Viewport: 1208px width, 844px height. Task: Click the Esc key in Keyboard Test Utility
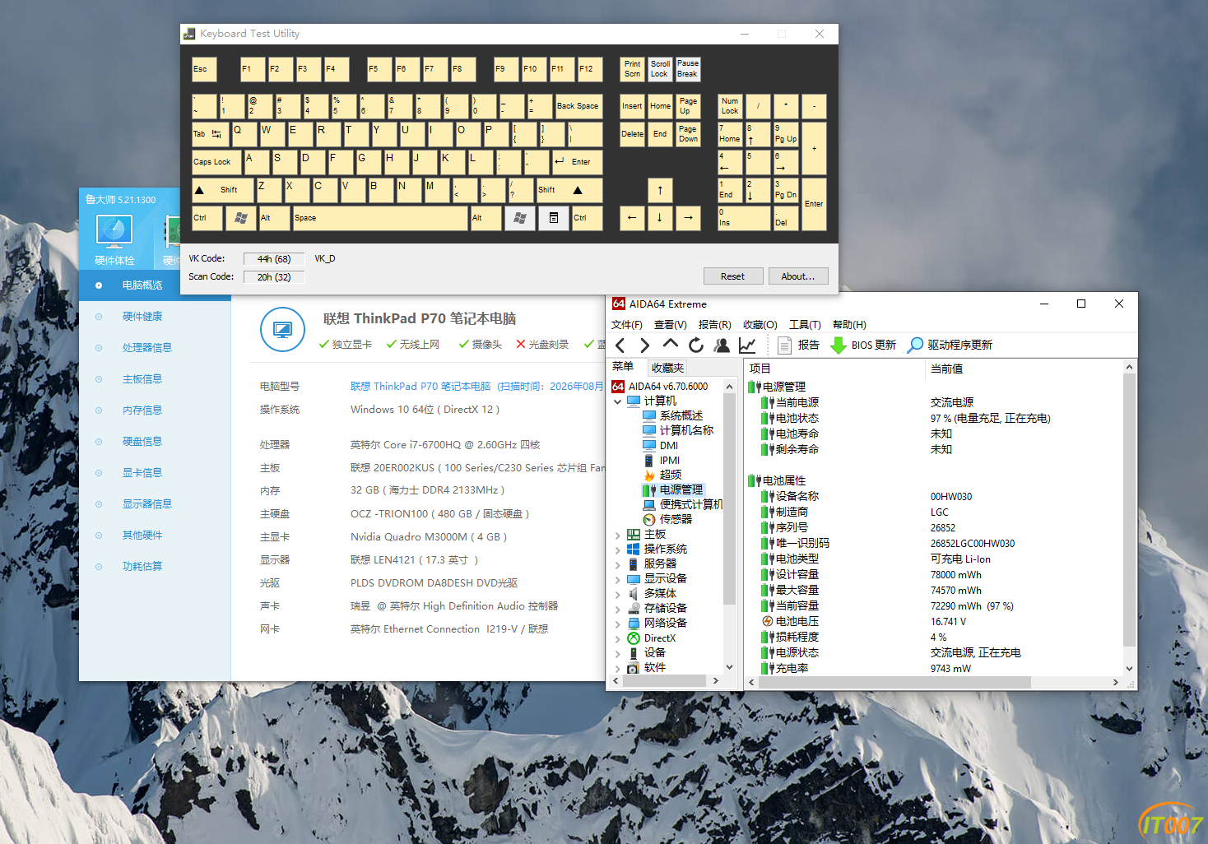(204, 69)
